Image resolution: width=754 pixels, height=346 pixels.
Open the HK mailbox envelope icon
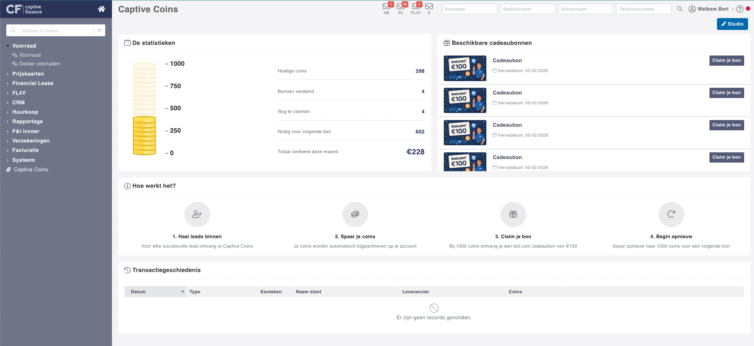click(x=386, y=7)
